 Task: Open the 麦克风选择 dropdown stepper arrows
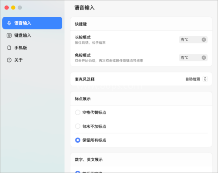[x=205, y=79]
